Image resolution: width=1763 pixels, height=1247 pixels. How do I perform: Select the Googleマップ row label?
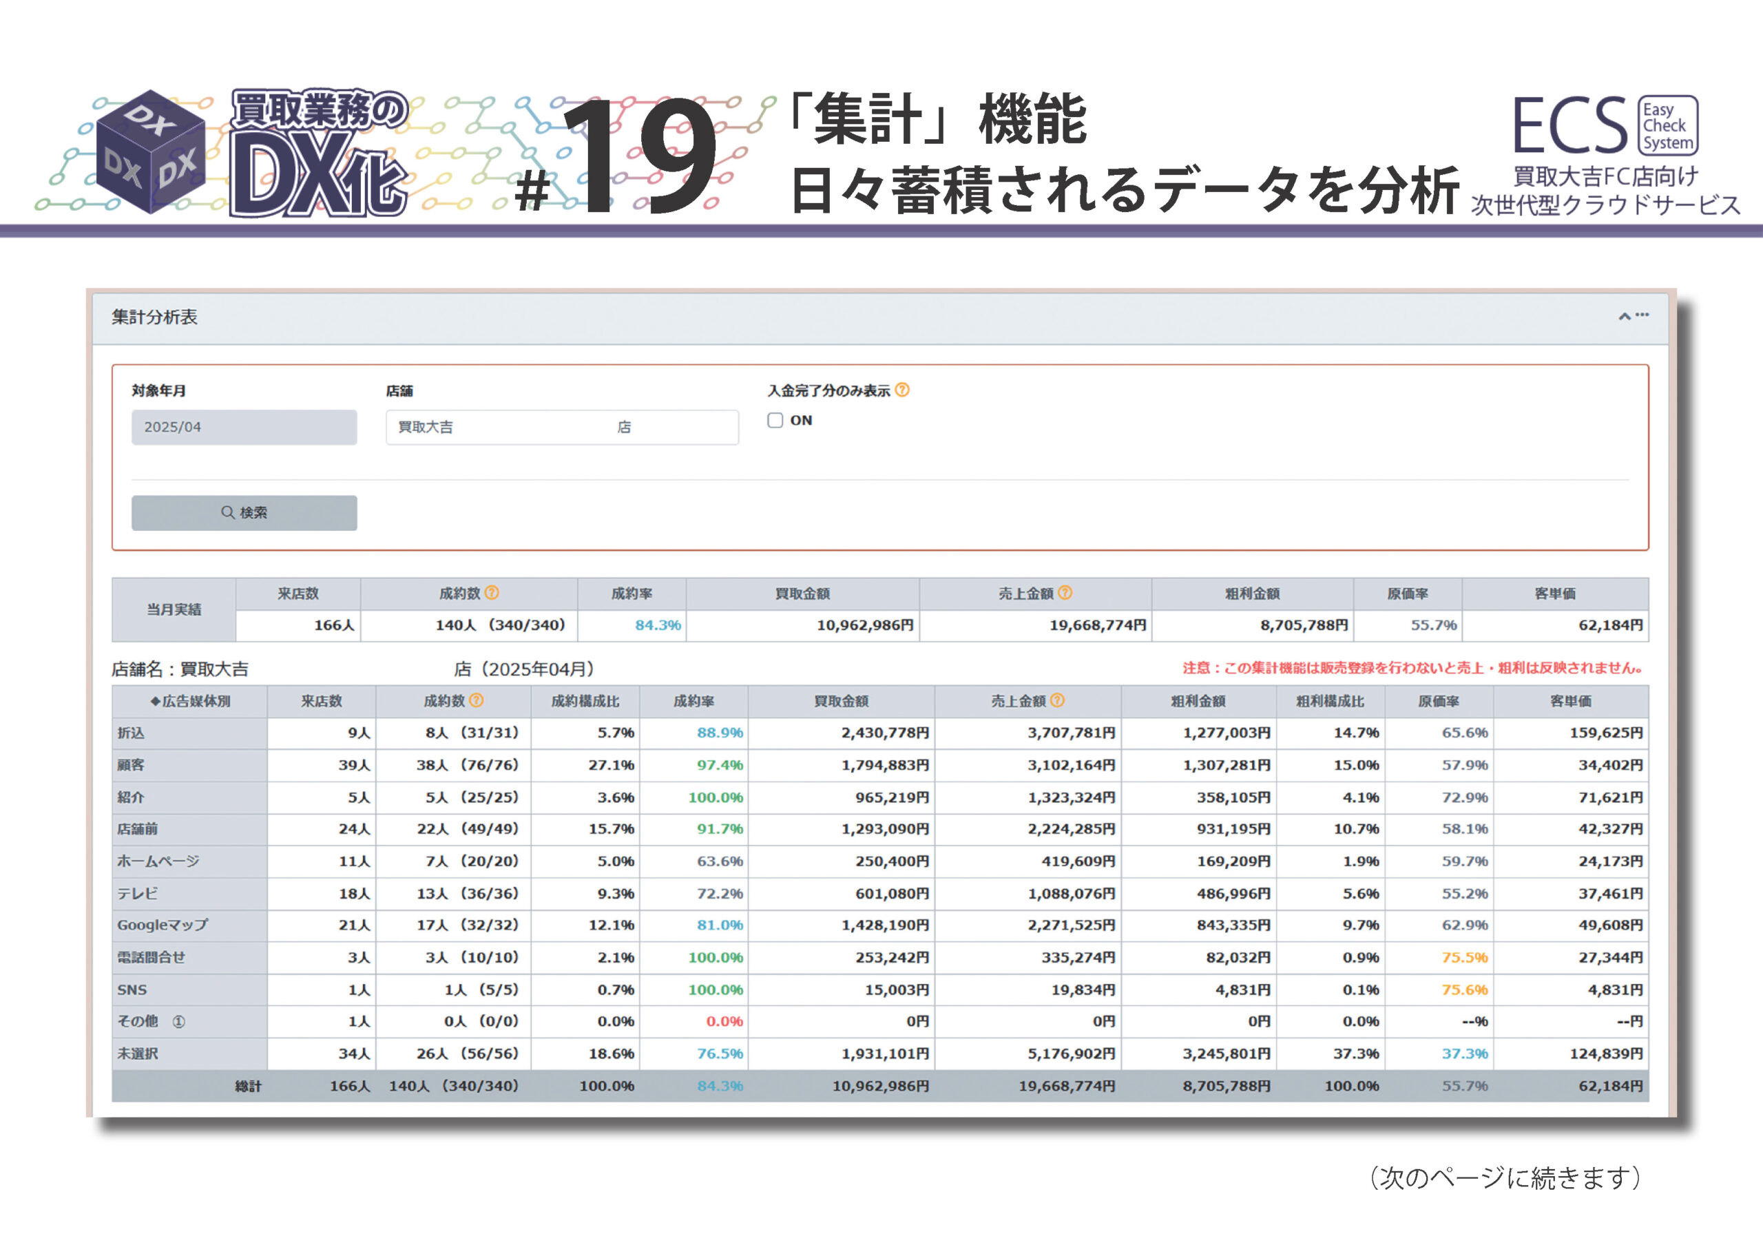[x=162, y=925]
